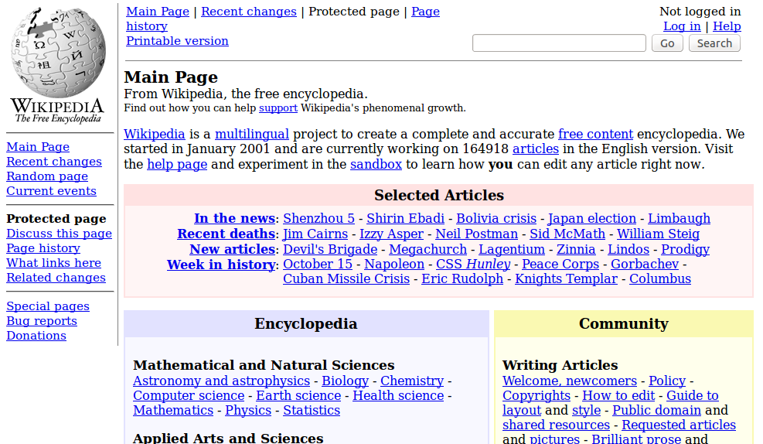Open the Limbaugh article
Screen dimensions: 763x444
click(x=679, y=219)
